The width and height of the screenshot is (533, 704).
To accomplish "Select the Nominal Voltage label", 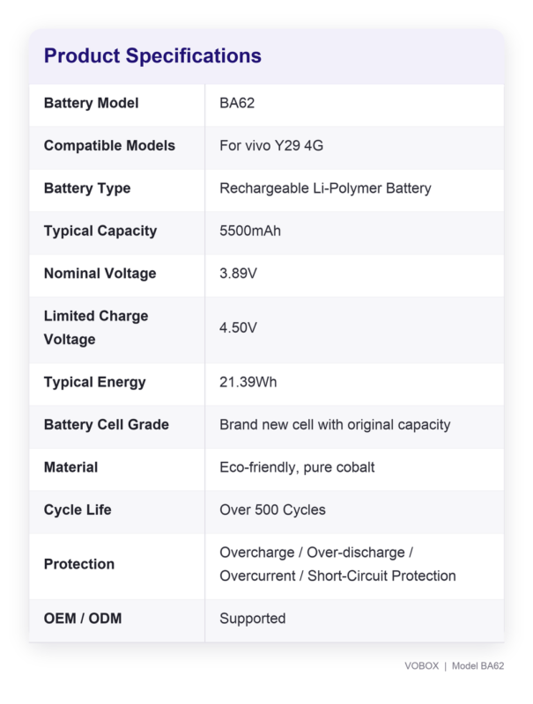I will point(100,274).
